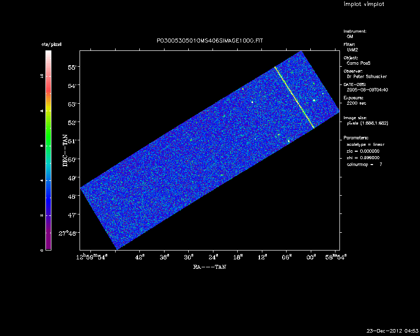420x336 pixels.
Task: Click the 'scaletype = linear' parameter
Action: 365,144
